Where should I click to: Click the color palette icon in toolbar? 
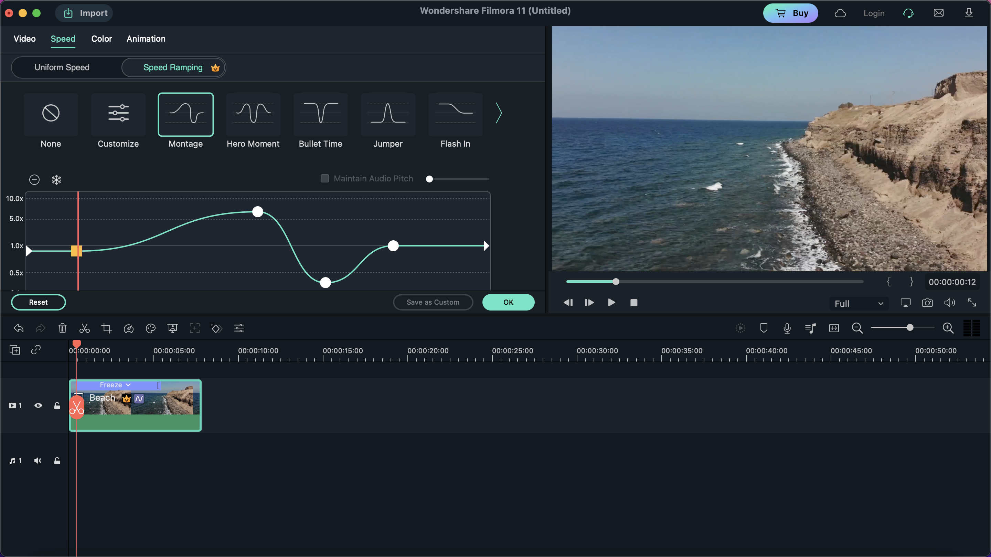click(x=150, y=328)
